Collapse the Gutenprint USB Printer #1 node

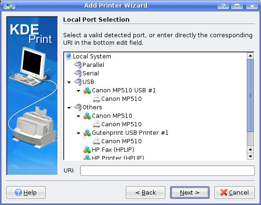[78, 133]
